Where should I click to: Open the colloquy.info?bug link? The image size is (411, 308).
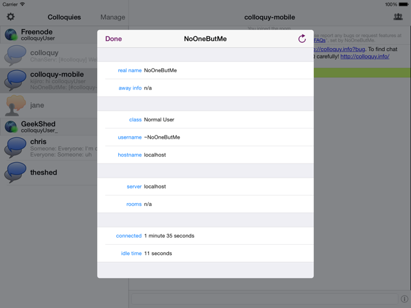339,49
